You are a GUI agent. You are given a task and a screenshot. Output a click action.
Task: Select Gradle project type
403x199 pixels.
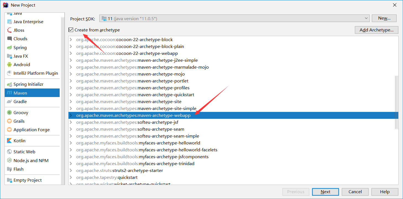coord(32,102)
